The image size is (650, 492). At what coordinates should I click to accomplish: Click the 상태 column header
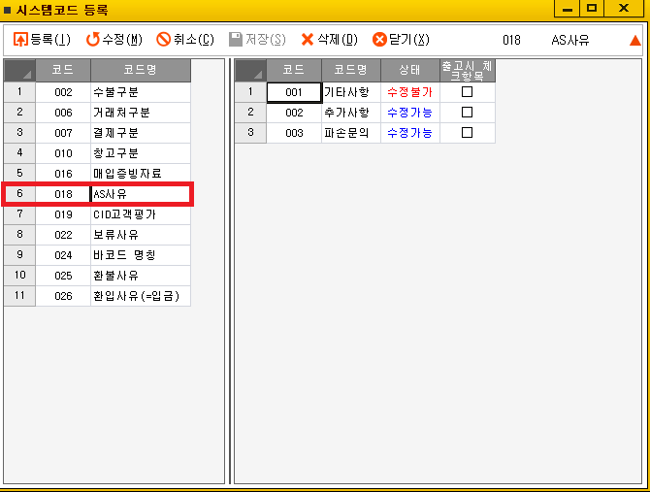tap(410, 70)
